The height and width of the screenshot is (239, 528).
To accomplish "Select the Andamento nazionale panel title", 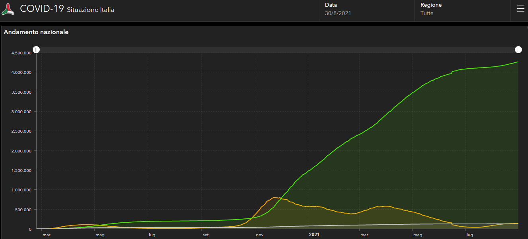I will [36, 32].
